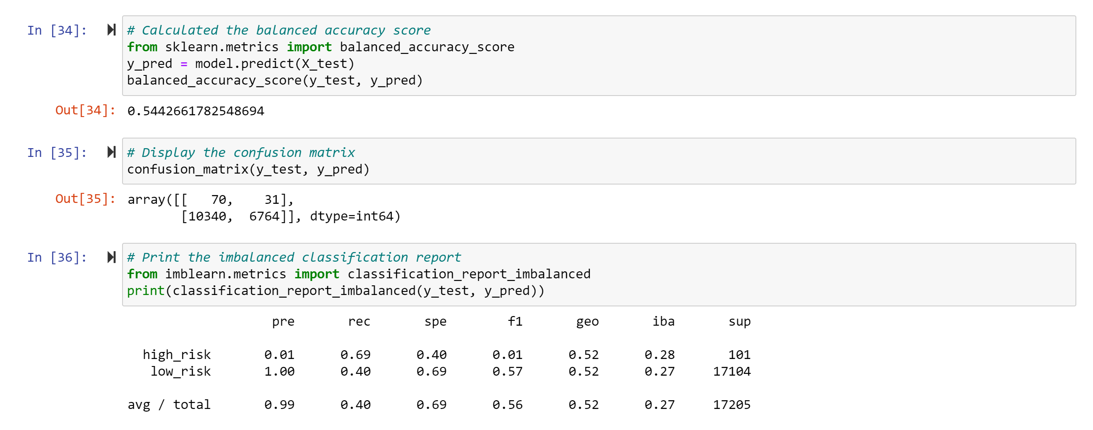Click the sklearn.metrics import statement
This screenshot has width=1093, height=430.
[x=320, y=46]
